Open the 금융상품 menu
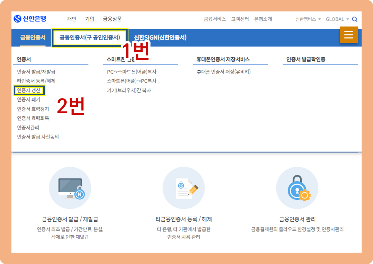This screenshot has height=264, width=373. (x=112, y=19)
